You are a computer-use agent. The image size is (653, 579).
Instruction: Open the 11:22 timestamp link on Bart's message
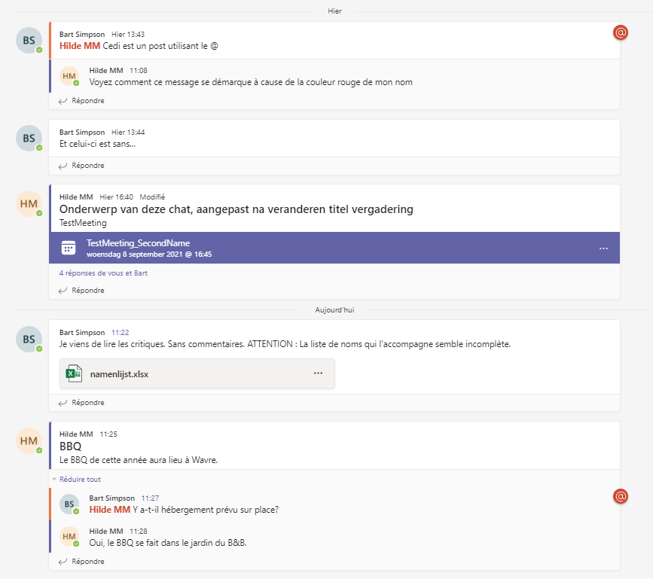[x=121, y=333]
